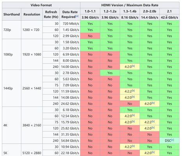This screenshot has height=156, width=182.
Task: Click the 22.18 Gbit/s data rate cell
Action: coord(70,153)
